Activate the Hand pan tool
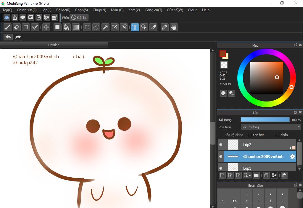This screenshot has width=303, height=208. click(174, 27)
